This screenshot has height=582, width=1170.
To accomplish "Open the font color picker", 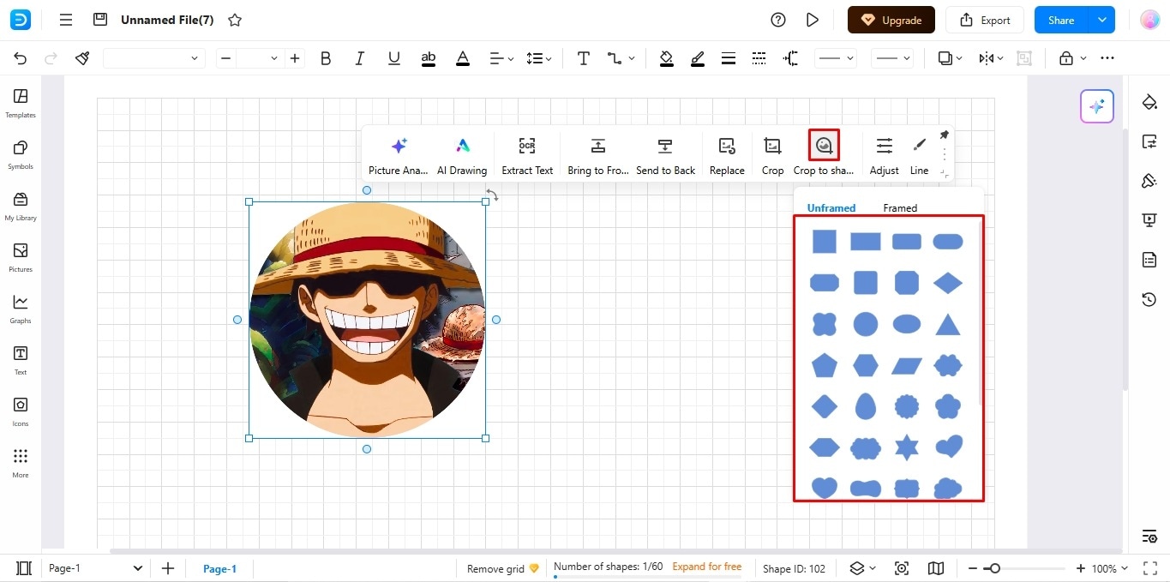I will (x=463, y=58).
